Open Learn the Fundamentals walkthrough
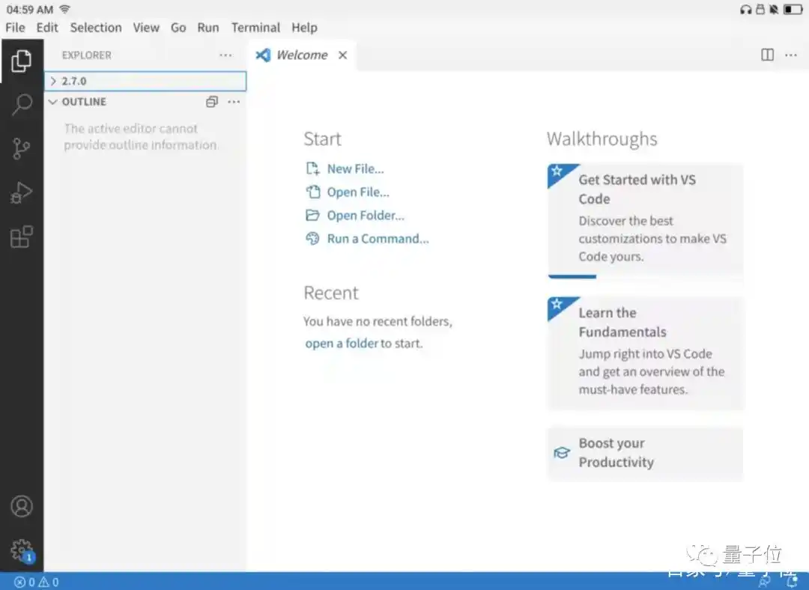809x590 pixels. tap(645, 353)
